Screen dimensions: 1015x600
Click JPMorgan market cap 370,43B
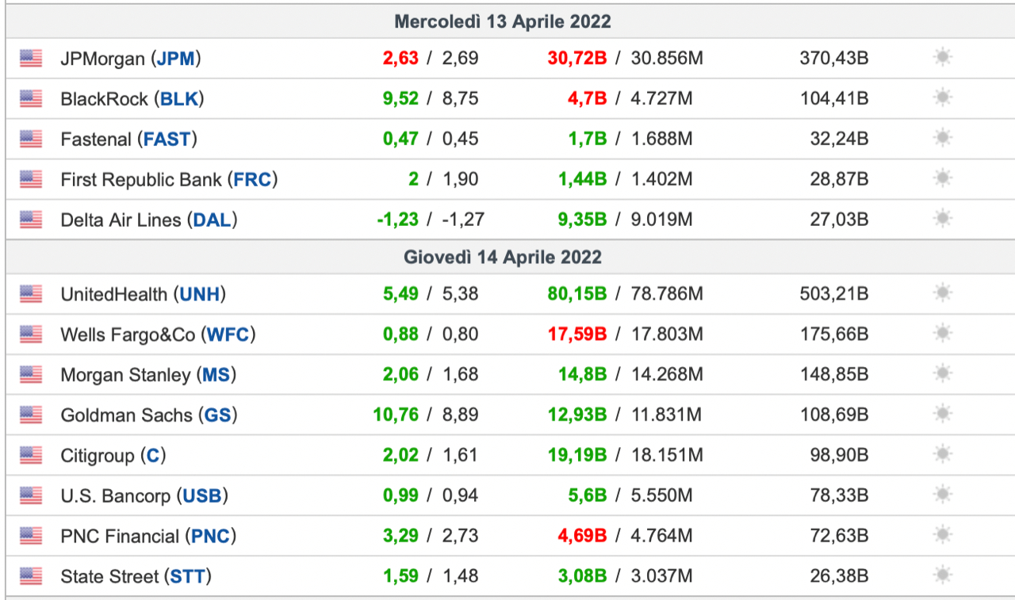coord(834,59)
